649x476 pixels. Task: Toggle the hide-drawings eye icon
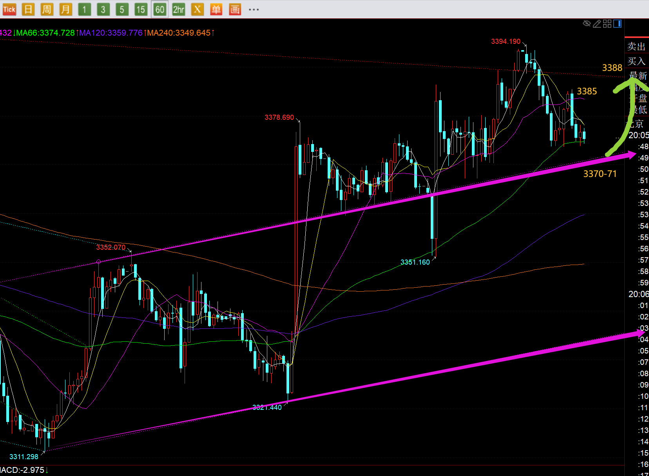click(x=587, y=23)
